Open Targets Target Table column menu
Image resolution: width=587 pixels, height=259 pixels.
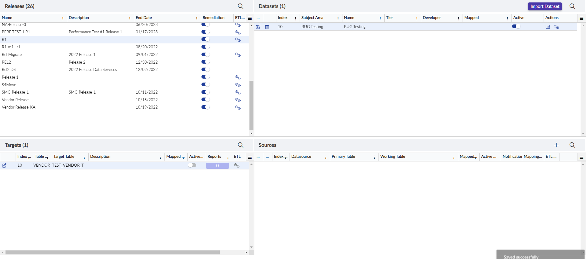[84, 157]
